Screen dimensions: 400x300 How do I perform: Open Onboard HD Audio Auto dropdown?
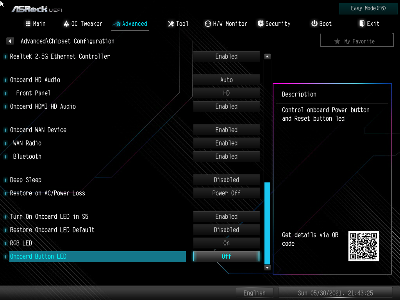tap(226, 80)
